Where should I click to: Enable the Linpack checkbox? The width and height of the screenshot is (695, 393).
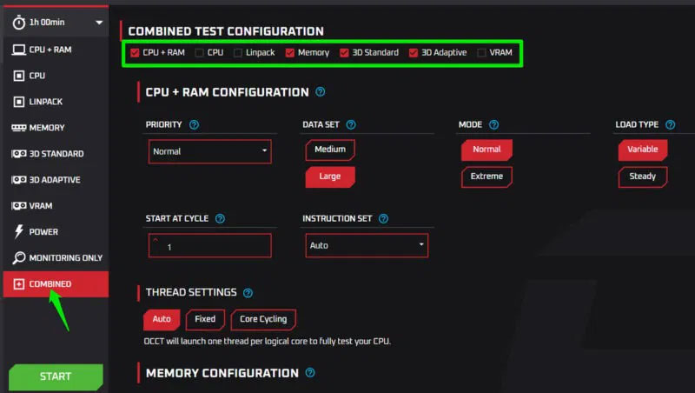(238, 53)
